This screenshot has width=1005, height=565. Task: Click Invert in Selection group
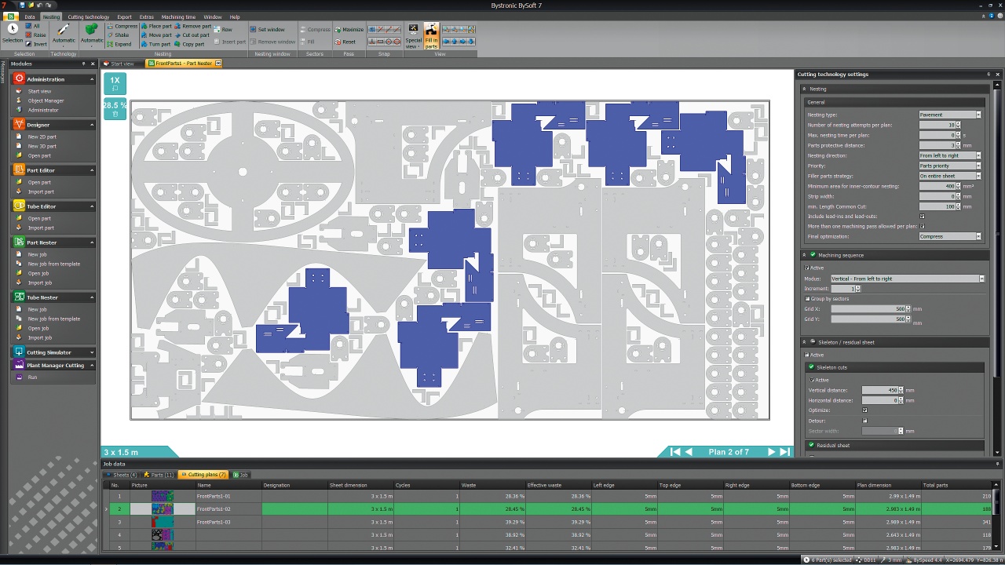[x=36, y=44]
